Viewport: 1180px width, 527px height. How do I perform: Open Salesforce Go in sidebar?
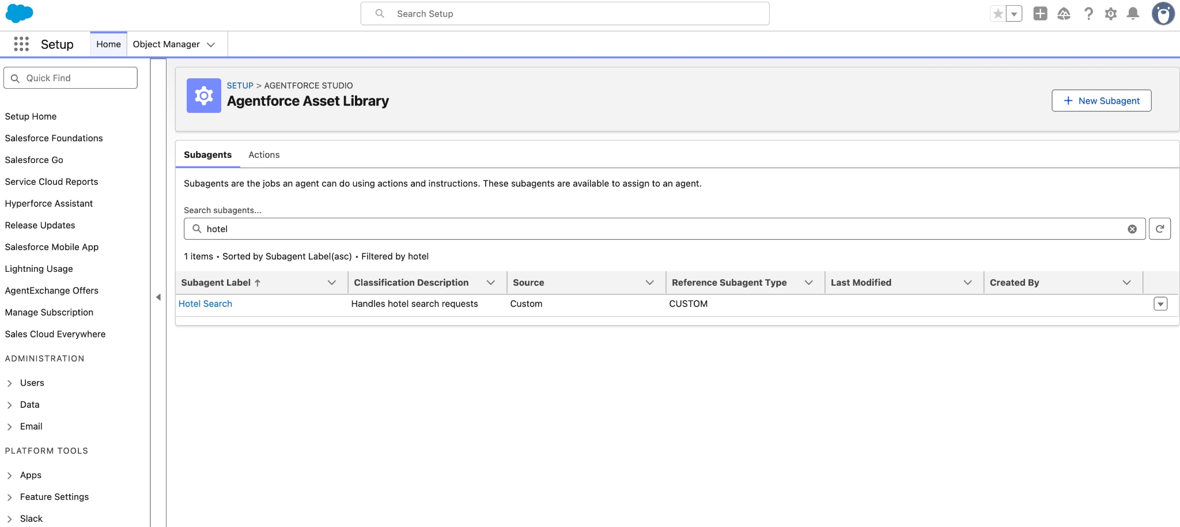click(34, 160)
